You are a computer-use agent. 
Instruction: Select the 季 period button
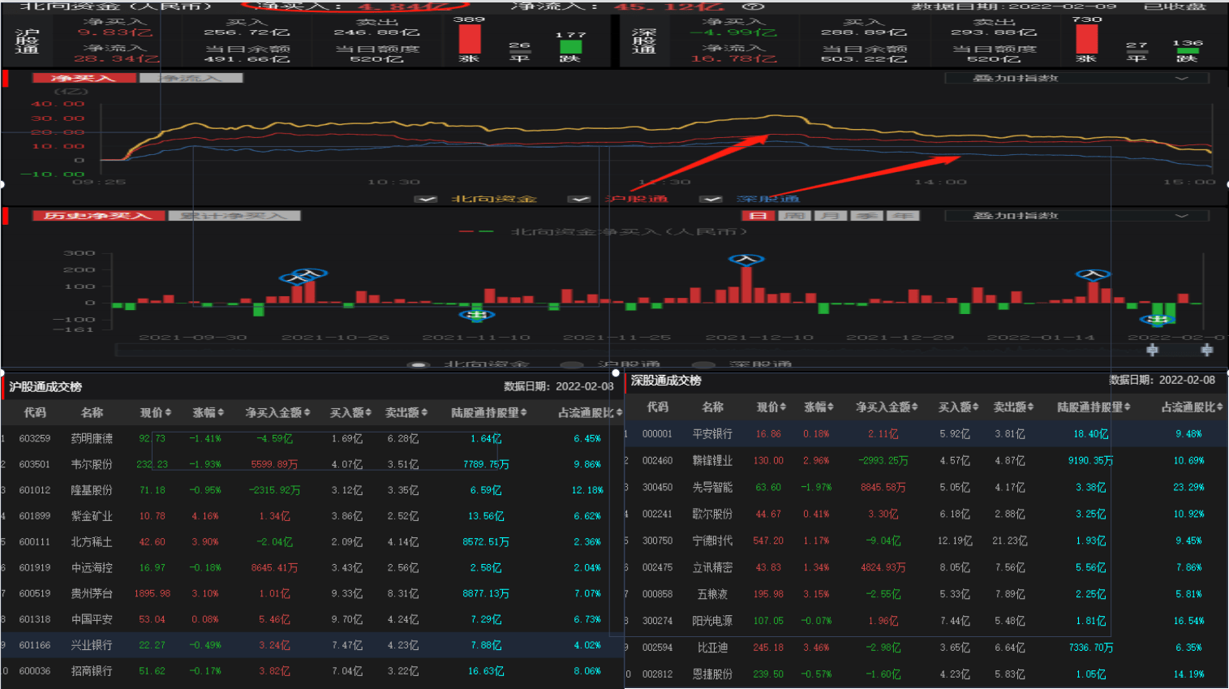coord(866,216)
